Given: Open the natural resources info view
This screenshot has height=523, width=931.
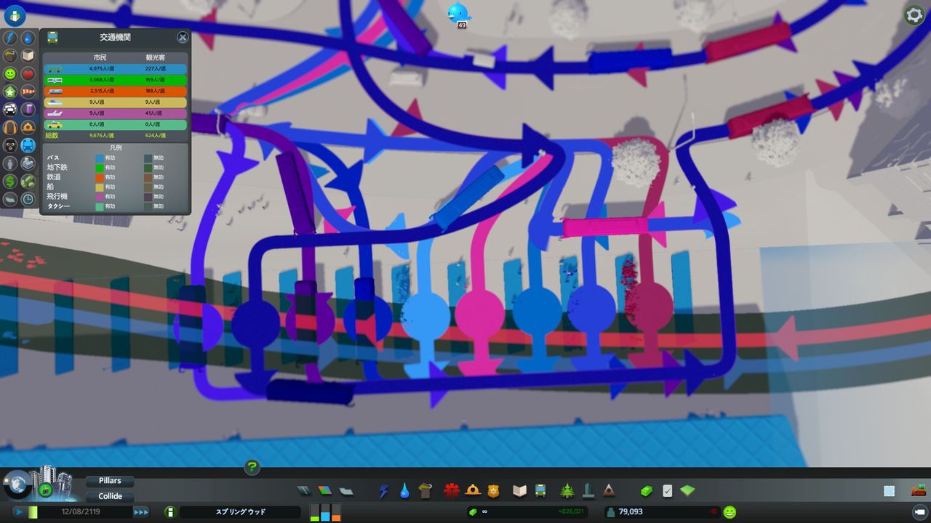Looking at the screenshot, I should [x=28, y=181].
